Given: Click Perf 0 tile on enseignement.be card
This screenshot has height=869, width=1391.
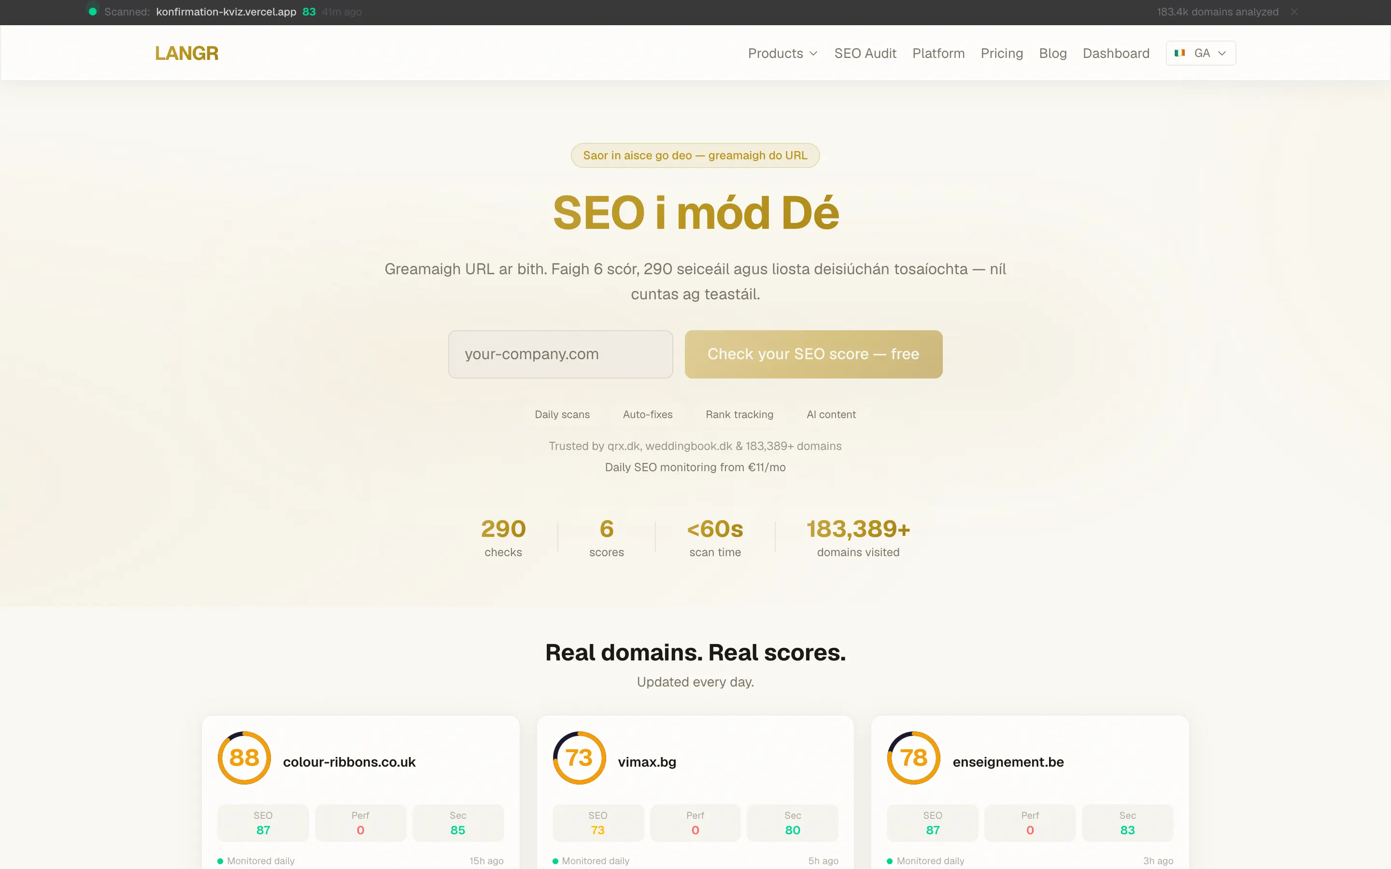Looking at the screenshot, I should [1030, 823].
